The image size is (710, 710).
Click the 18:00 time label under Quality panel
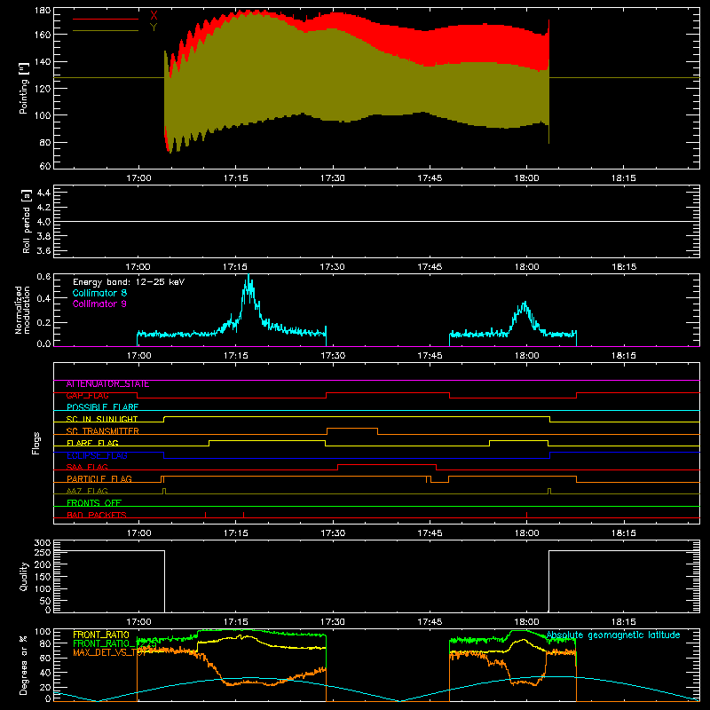click(x=526, y=622)
